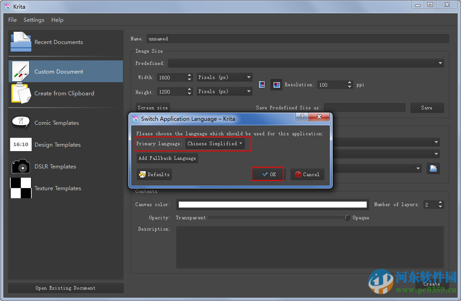The height and width of the screenshot is (301, 461).
Task: Increase the Resolution spinner value
Action: (x=349, y=83)
